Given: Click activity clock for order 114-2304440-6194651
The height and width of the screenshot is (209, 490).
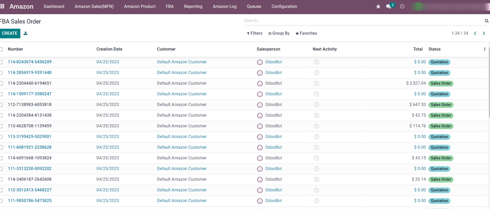Looking at the screenshot, I should [316, 83].
